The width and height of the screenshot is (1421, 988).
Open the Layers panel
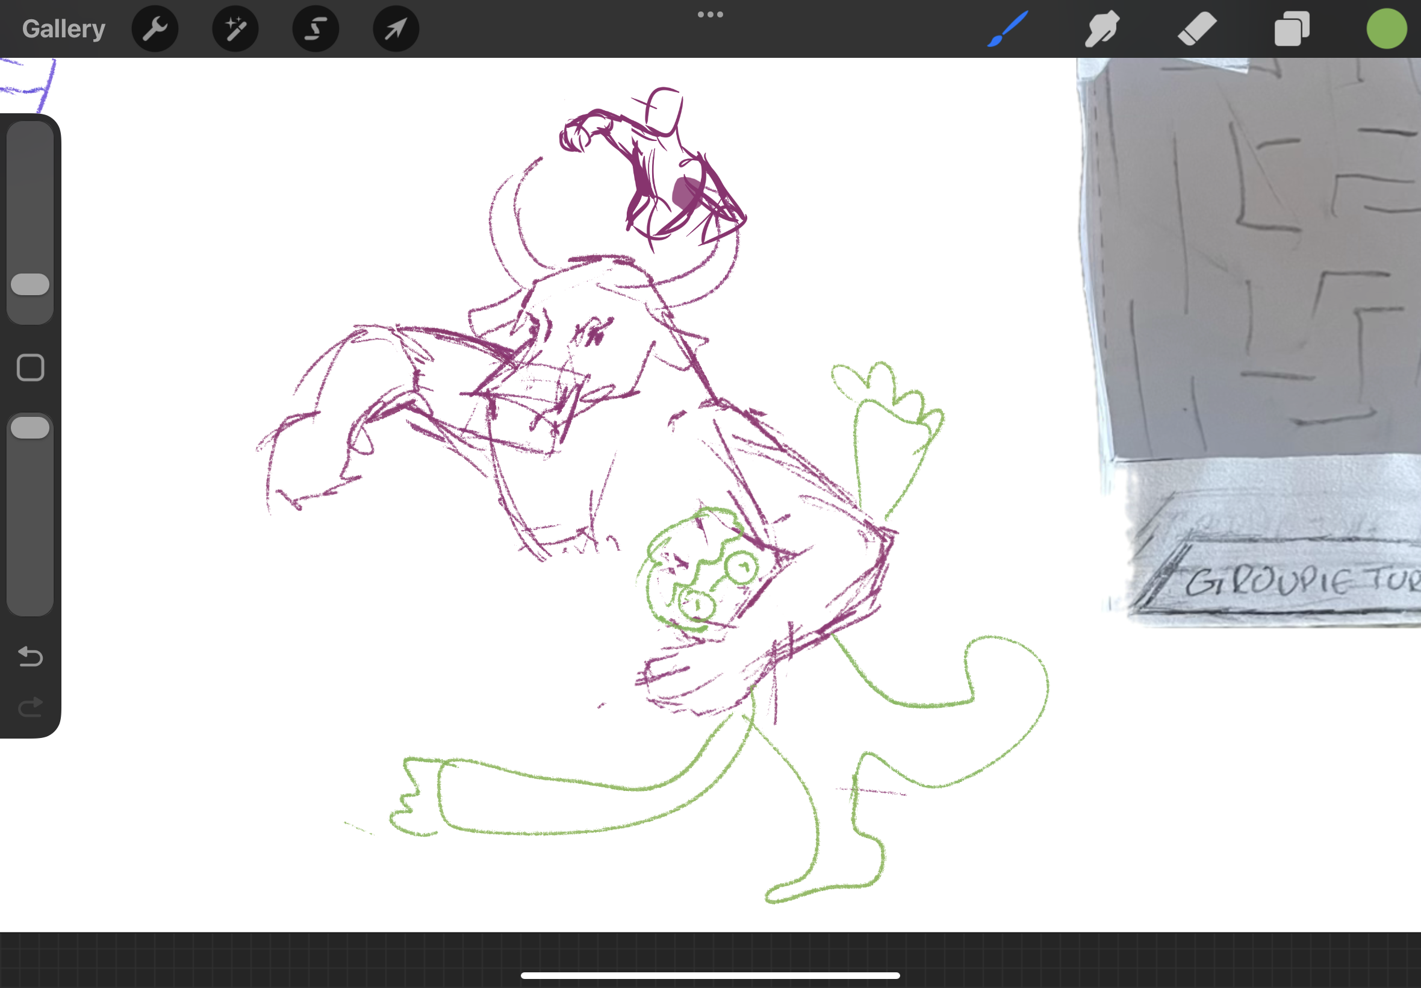(x=1292, y=28)
